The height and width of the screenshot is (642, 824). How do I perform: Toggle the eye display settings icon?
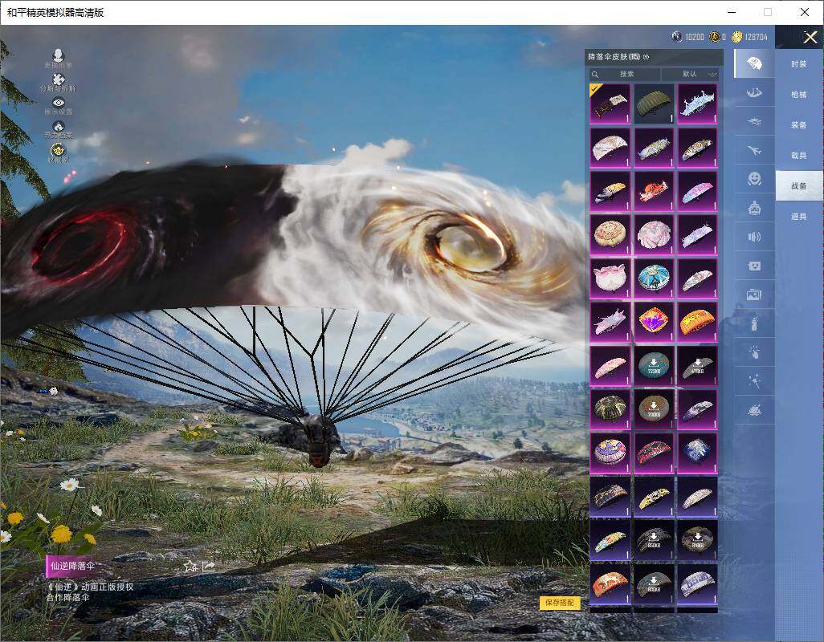click(x=59, y=103)
